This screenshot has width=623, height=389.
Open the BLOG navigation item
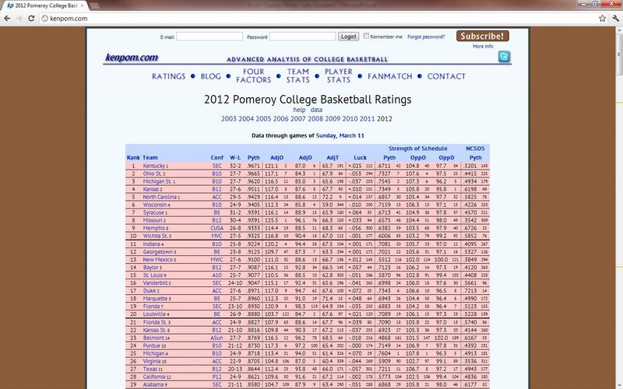210,76
